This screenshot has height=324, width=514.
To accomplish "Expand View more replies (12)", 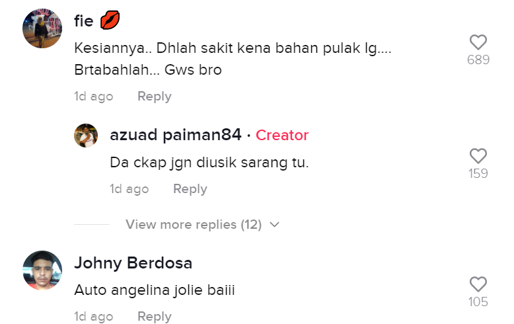I will pos(194,225).
